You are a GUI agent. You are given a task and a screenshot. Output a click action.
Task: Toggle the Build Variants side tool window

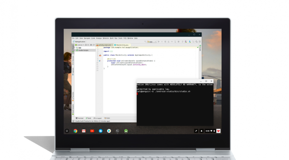coord(73,110)
